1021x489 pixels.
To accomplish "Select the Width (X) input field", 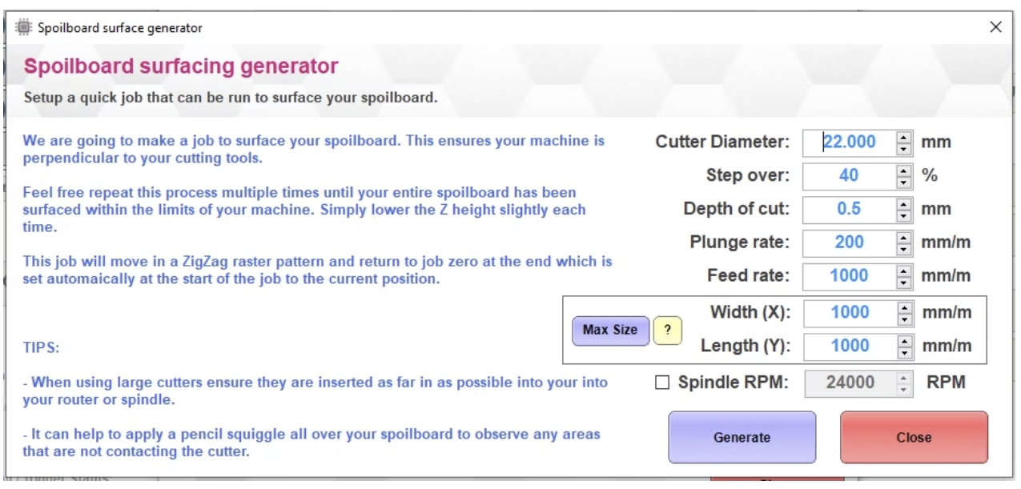I will click(850, 313).
